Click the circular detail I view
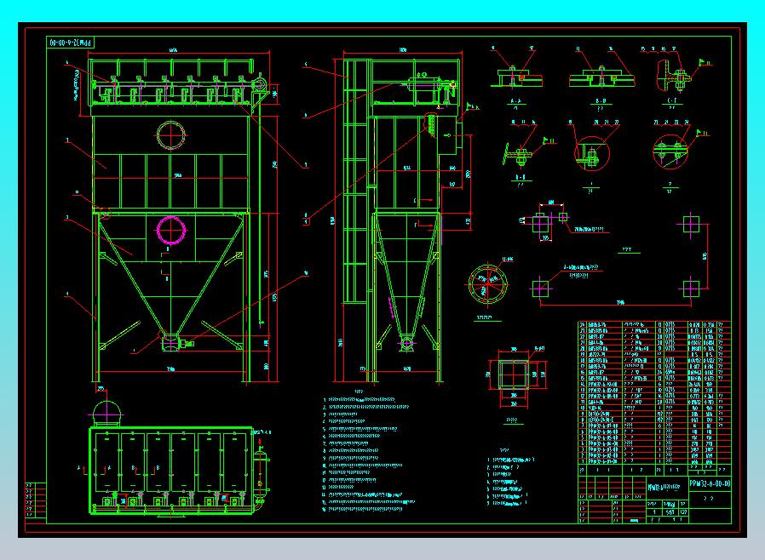The image size is (765, 560). (592, 154)
